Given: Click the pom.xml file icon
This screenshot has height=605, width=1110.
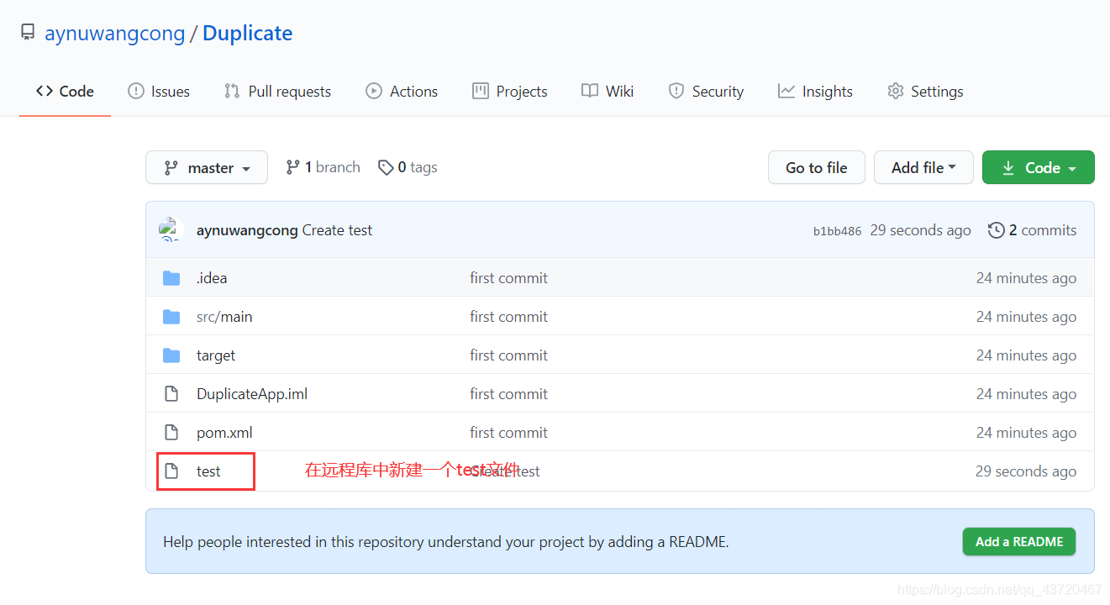Looking at the screenshot, I should click(x=171, y=432).
